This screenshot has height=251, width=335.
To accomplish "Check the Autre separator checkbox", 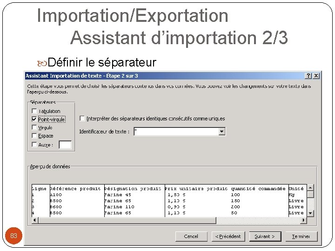I will (x=34, y=145).
